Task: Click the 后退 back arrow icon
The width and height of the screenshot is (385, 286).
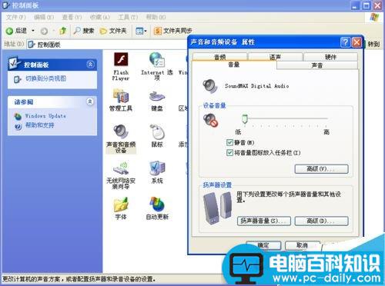Action: click(x=9, y=31)
